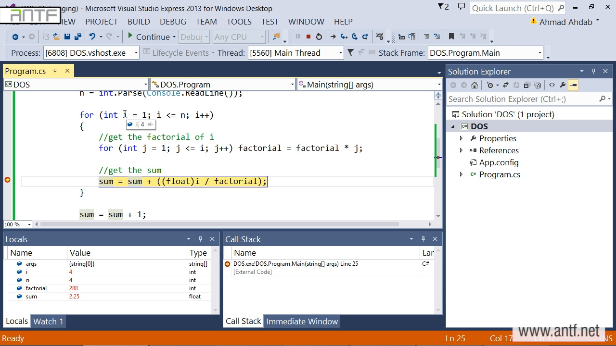Click the Collapse All icon in Solution Explorer

click(527, 85)
